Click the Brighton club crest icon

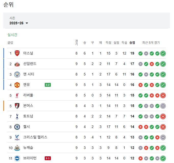[x=17, y=158]
